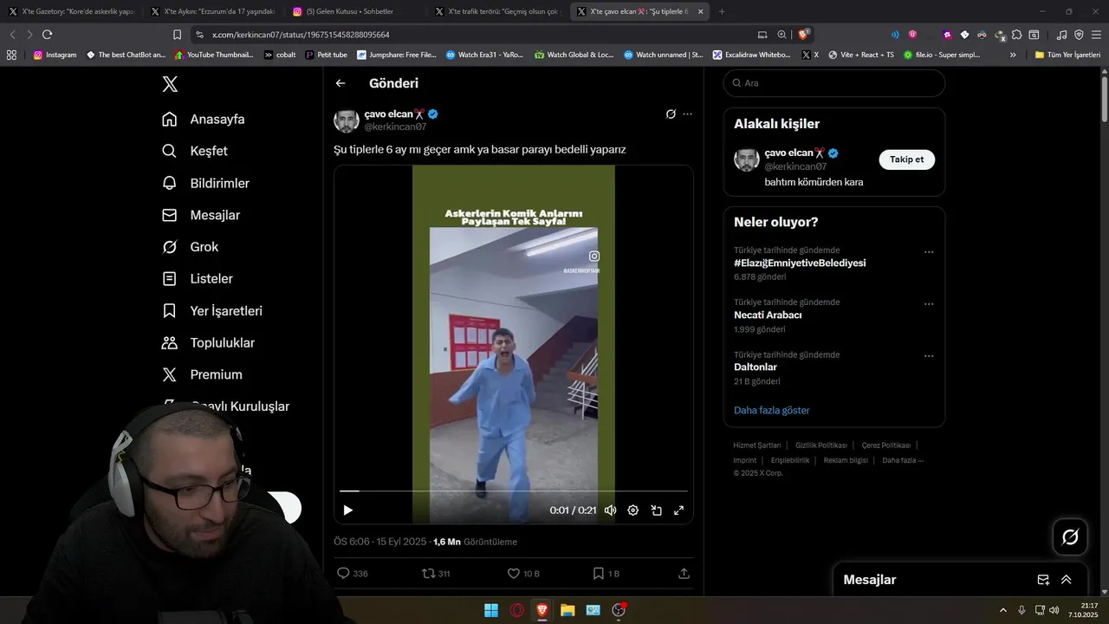Click Daha fazla göster link
Image resolution: width=1109 pixels, height=624 pixels.
tap(772, 410)
